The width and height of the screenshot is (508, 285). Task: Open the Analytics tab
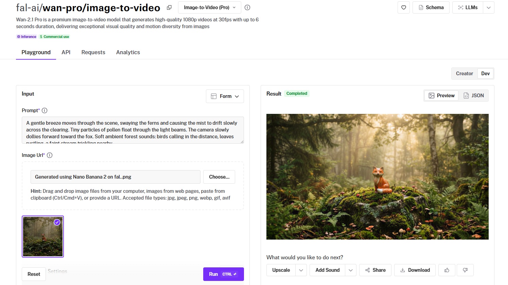coord(128,52)
